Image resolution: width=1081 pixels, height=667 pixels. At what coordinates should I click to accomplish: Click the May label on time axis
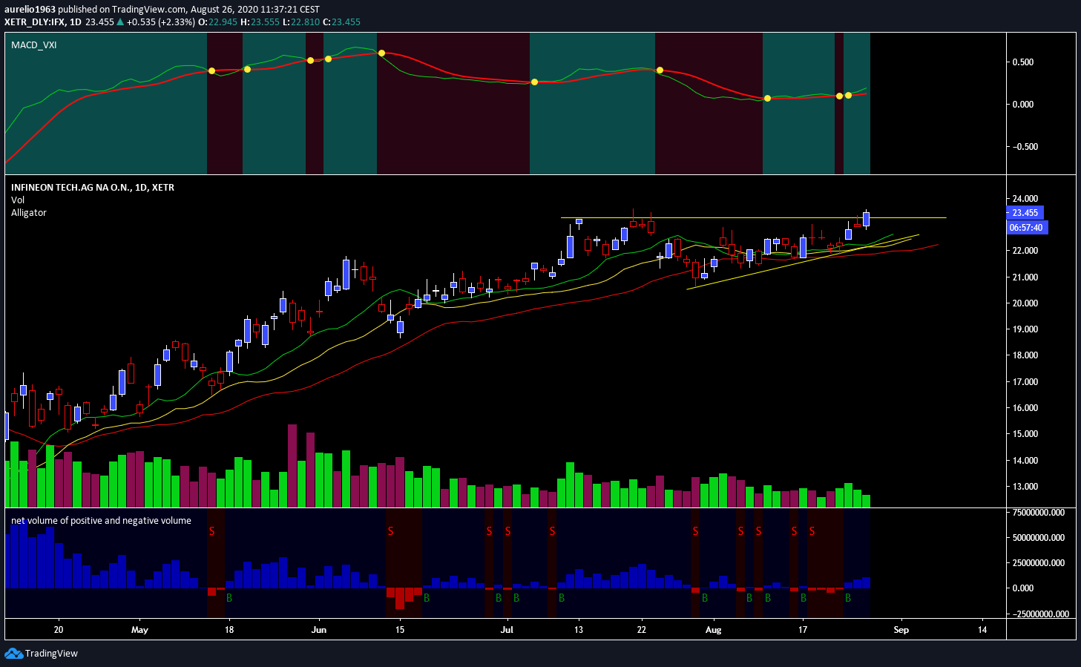pyautogui.click(x=139, y=630)
